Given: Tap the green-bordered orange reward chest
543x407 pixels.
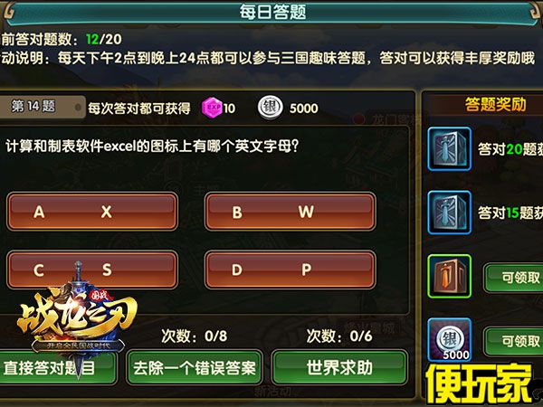Looking at the screenshot, I should [449, 276].
